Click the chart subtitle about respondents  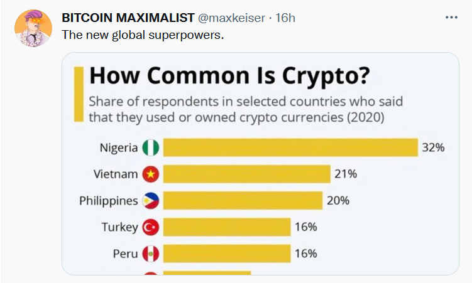(x=246, y=110)
